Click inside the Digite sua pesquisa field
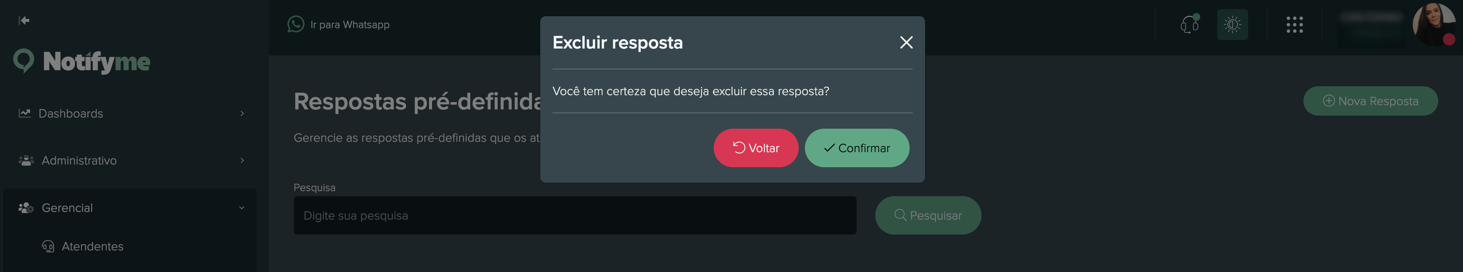The height and width of the screenshot is (272, 1463). [x=575, y=215]
